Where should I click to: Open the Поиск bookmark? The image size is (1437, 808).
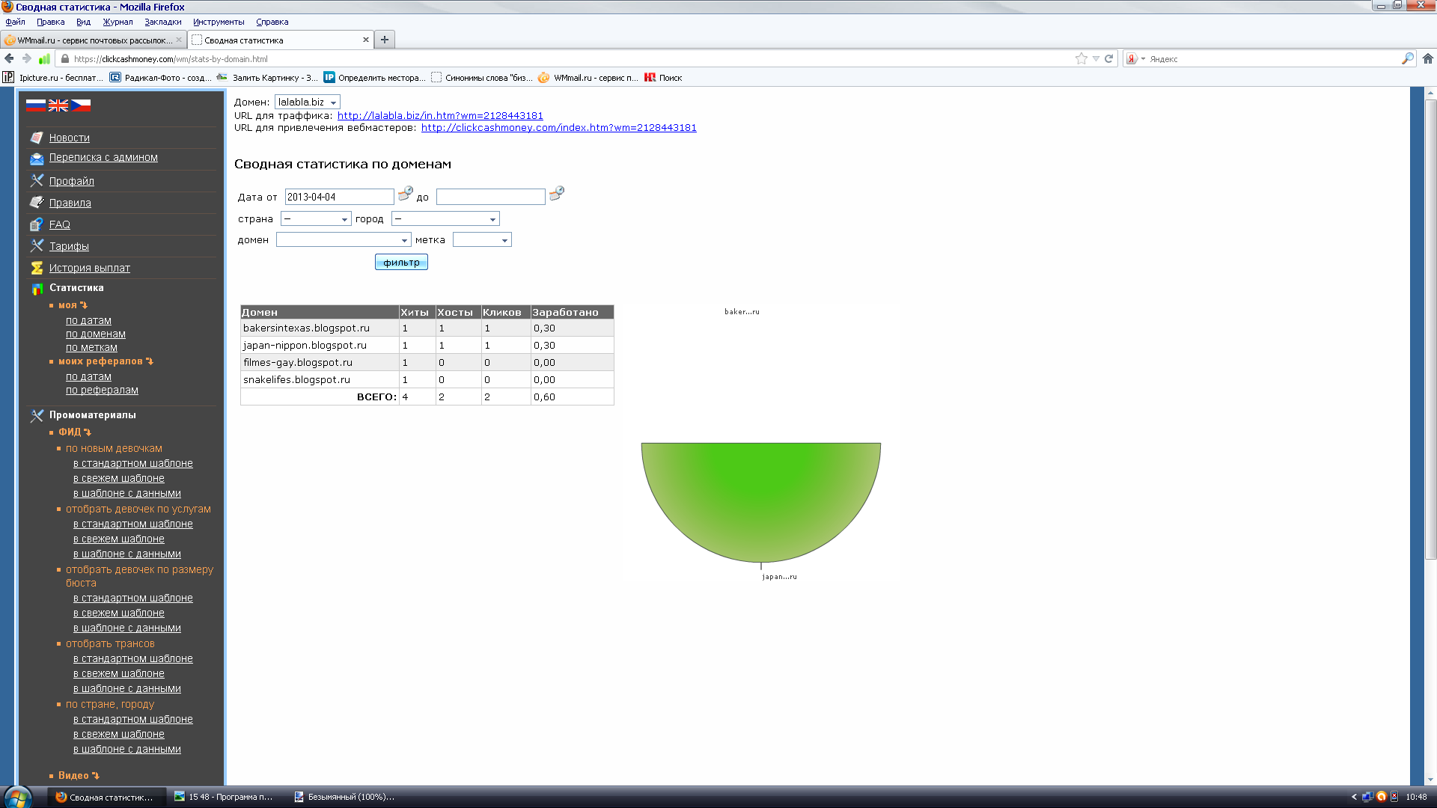[663, 77]
